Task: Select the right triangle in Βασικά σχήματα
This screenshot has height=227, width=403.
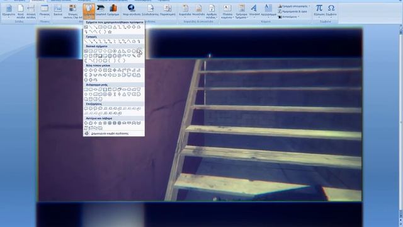Action: click(x=124, y=51)
